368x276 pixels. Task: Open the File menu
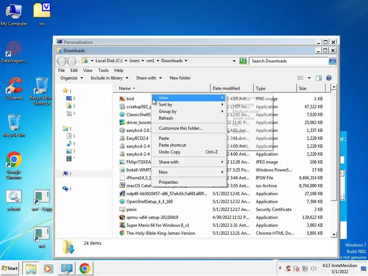(x=61, y=70)
